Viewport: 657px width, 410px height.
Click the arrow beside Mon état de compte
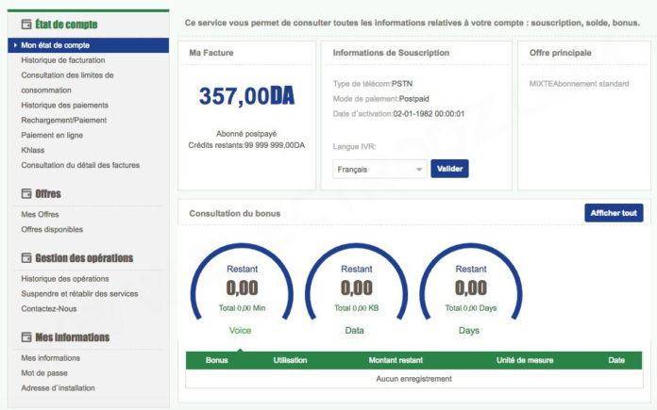tap(15, 45)
